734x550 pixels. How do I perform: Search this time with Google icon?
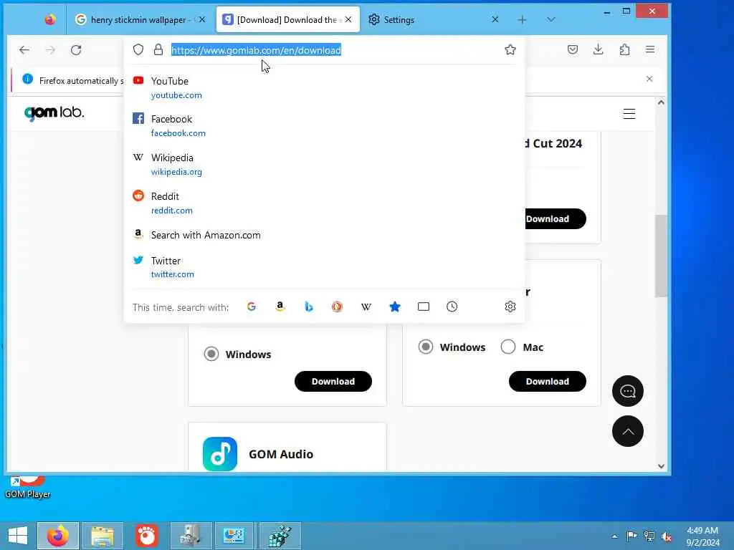[x=252, y=307]
